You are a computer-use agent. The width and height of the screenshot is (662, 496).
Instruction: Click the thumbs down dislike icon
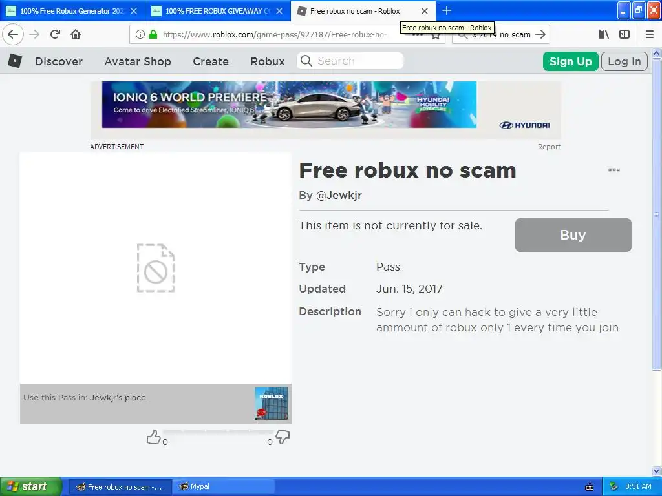[283, 437]
